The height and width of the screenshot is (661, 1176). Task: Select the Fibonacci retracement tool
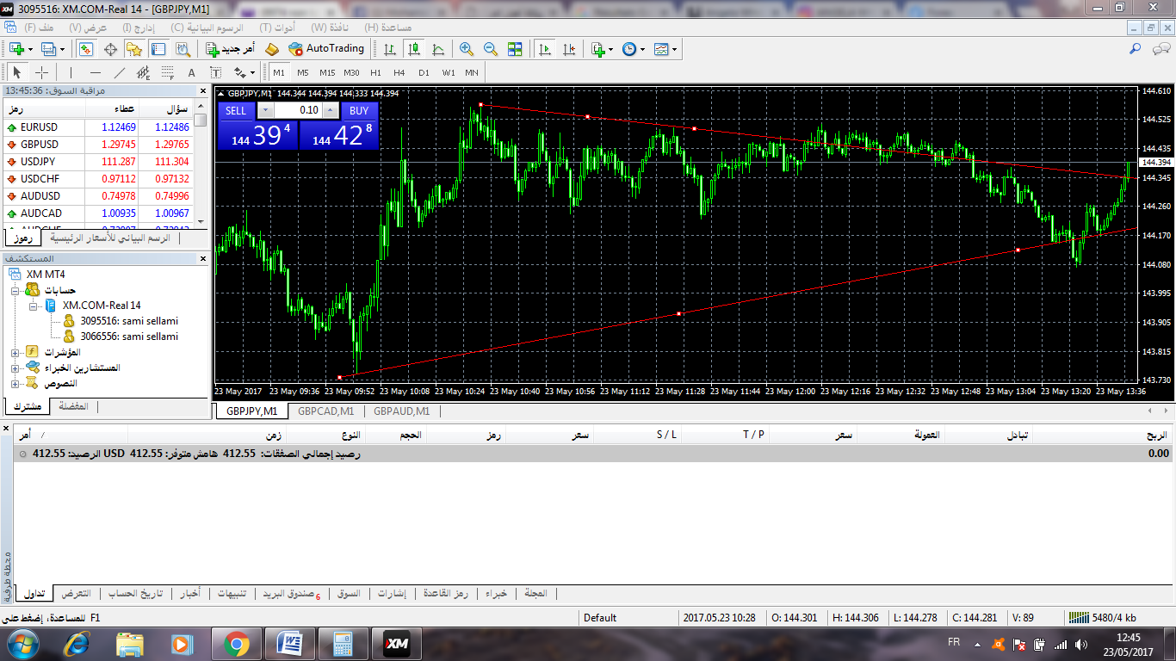pos(167,72)
